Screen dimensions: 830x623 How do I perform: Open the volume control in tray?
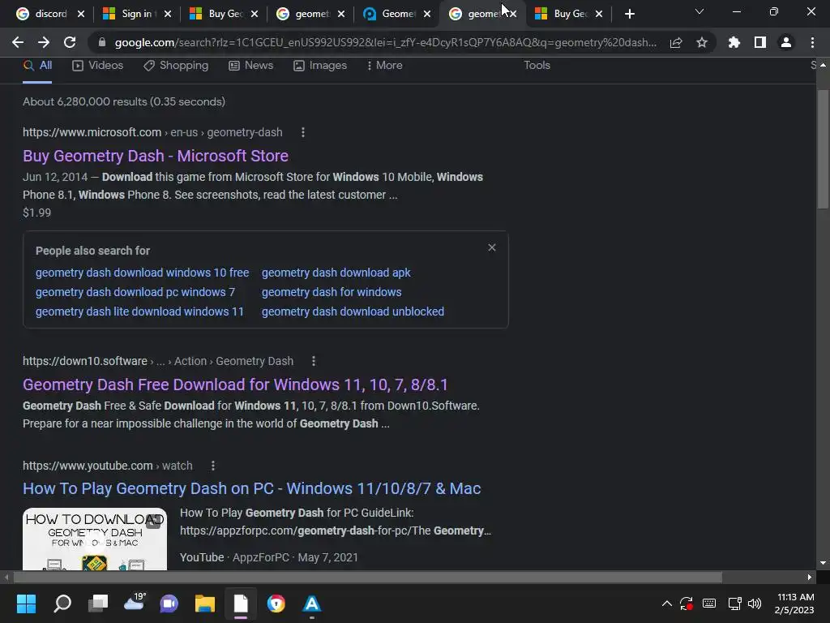point(755,604)
